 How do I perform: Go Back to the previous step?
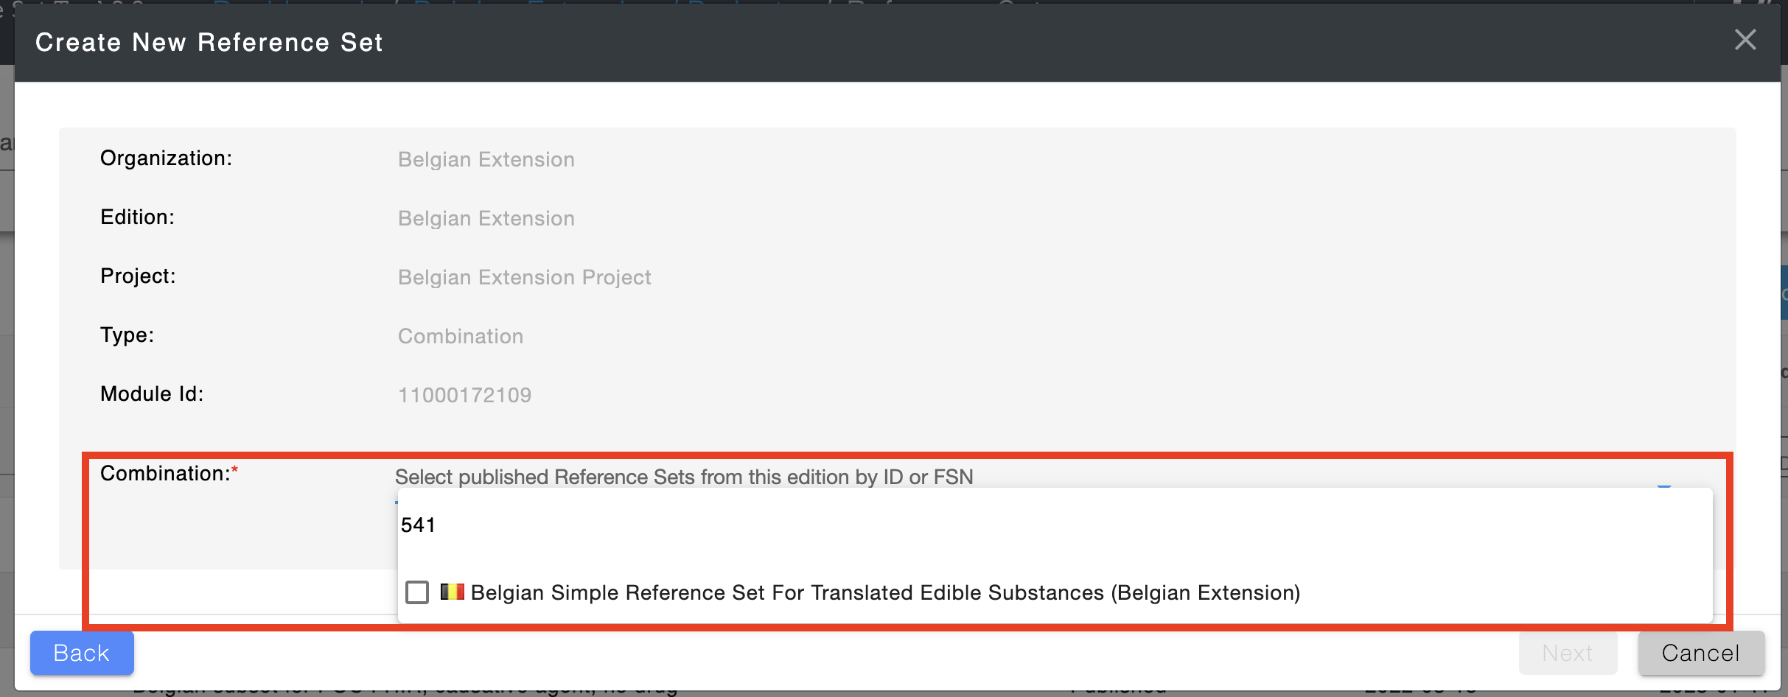[82, 653]
